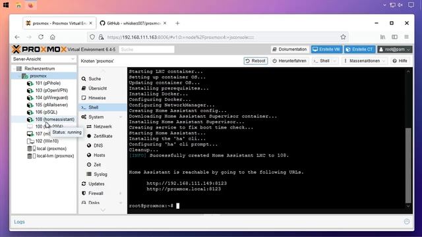This screenshot has width=422, height=237.
Task: Toggle the Logs panel collapse icon
Action: pos(407,222)
